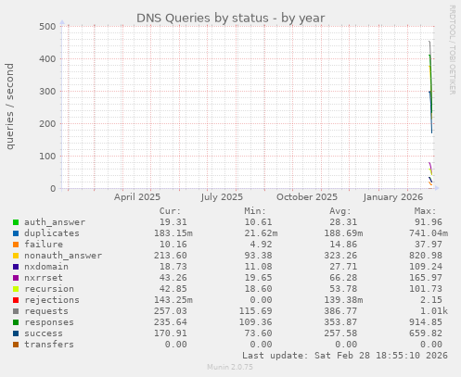Click the success navy legend swatch

pyautogui.click(x=16, y=333)
